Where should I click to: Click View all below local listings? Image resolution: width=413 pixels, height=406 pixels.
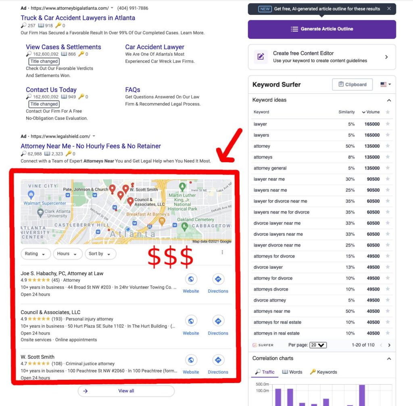point(126,391)
